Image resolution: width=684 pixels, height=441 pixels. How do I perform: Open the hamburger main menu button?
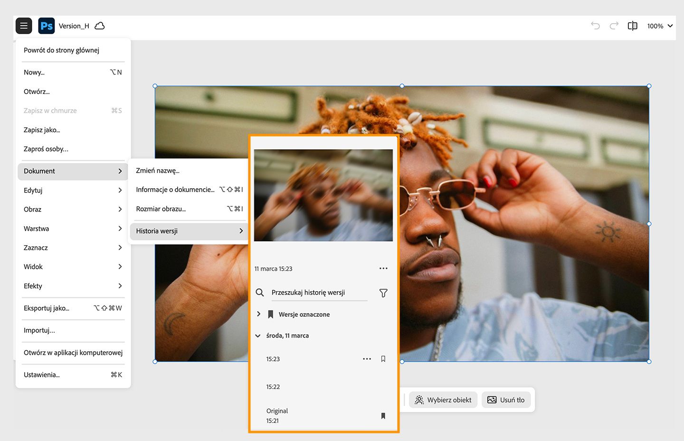[x=24, y=26]
